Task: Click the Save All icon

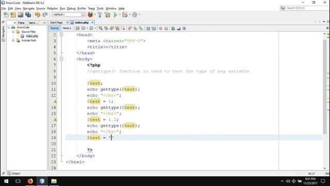Action: tap(28, 15)
